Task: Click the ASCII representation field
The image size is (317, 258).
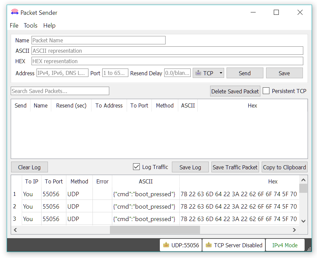Action: pos(168,51)
